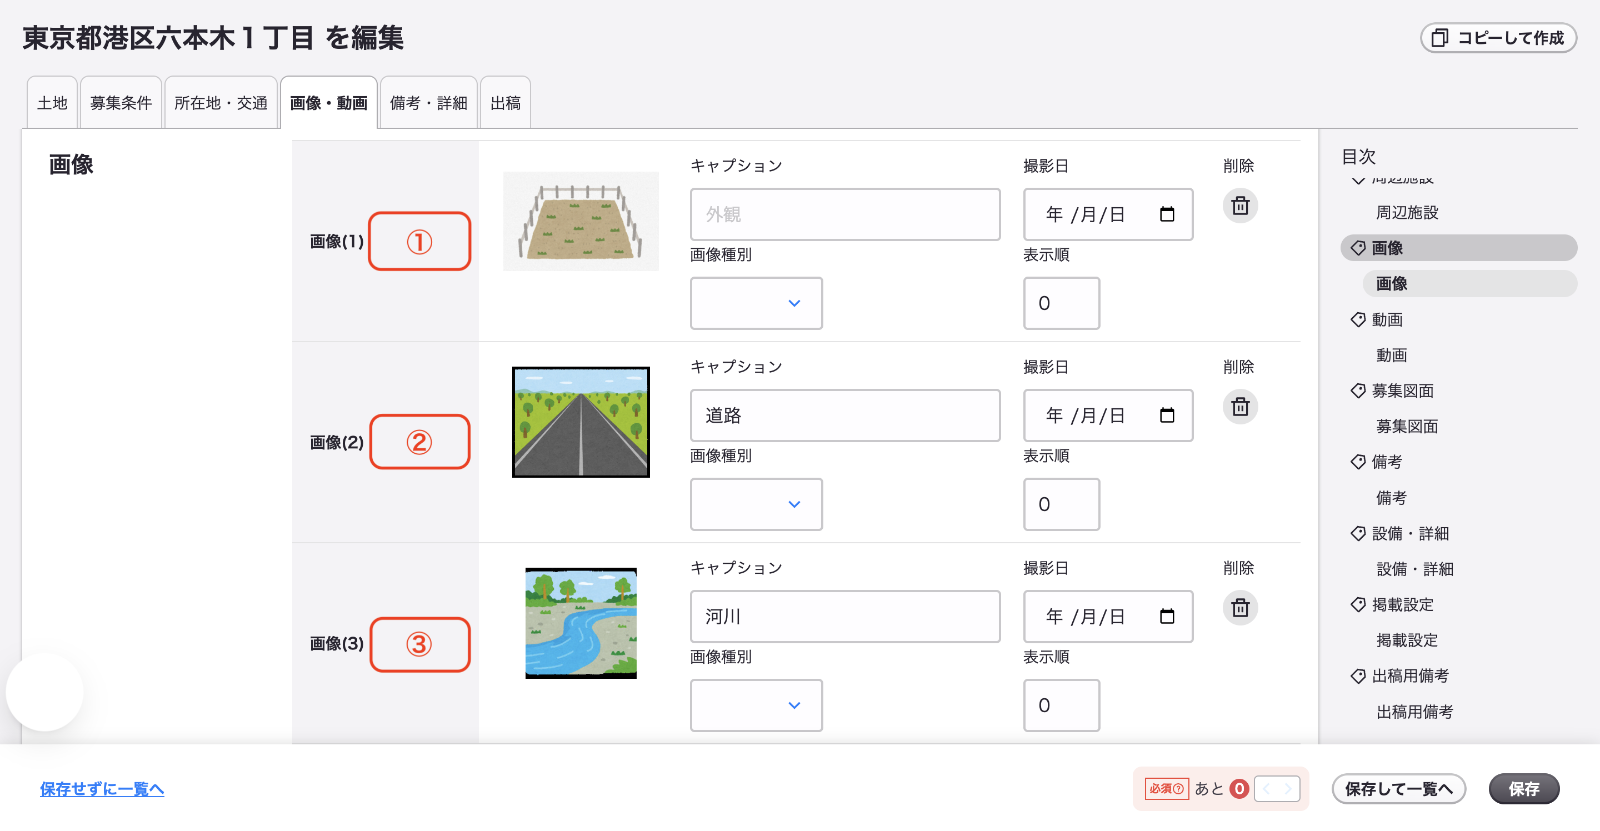This screenshot has width=1600, height=831.
Task: Click 保存して一覧へ button
Action: 1399,789
